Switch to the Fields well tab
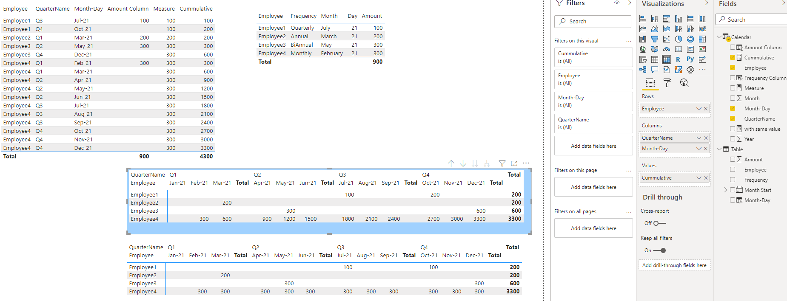Viewport: 787px width, 301px height. [x=650, y=83]
